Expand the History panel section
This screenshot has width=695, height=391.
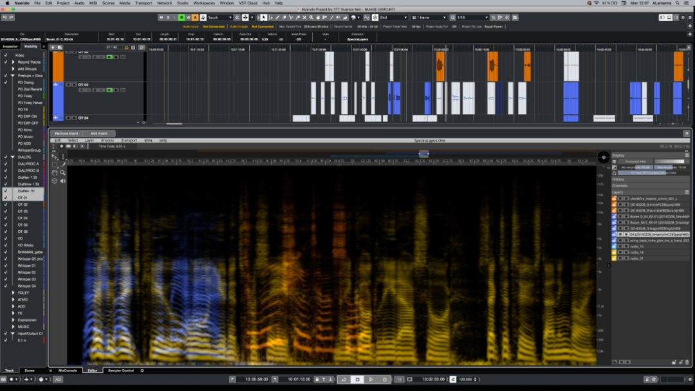click(618, 179)
